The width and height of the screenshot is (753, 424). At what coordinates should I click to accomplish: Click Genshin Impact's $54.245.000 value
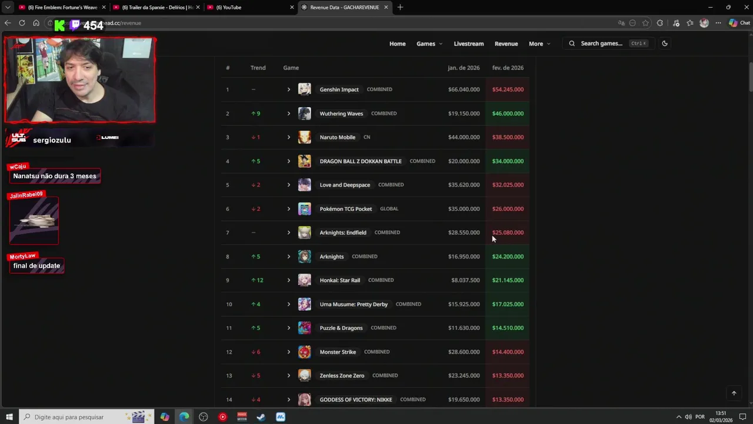coord(508,90)
